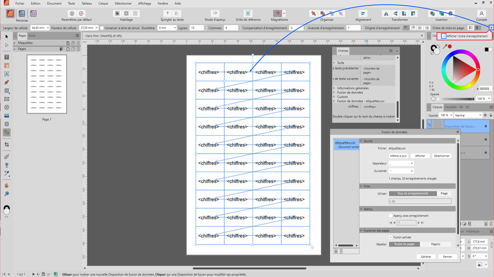This screenshot has width=494, height=277.
Task: Uncheck Fusion activée
Action: (391, 237)
